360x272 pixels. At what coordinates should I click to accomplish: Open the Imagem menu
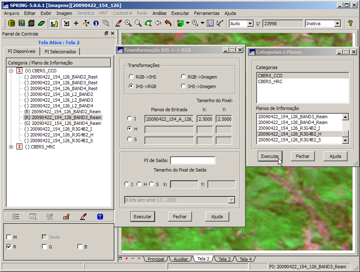point(64,13)
